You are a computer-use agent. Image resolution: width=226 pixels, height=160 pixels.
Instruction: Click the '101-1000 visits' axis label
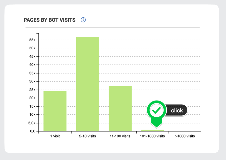152,136
